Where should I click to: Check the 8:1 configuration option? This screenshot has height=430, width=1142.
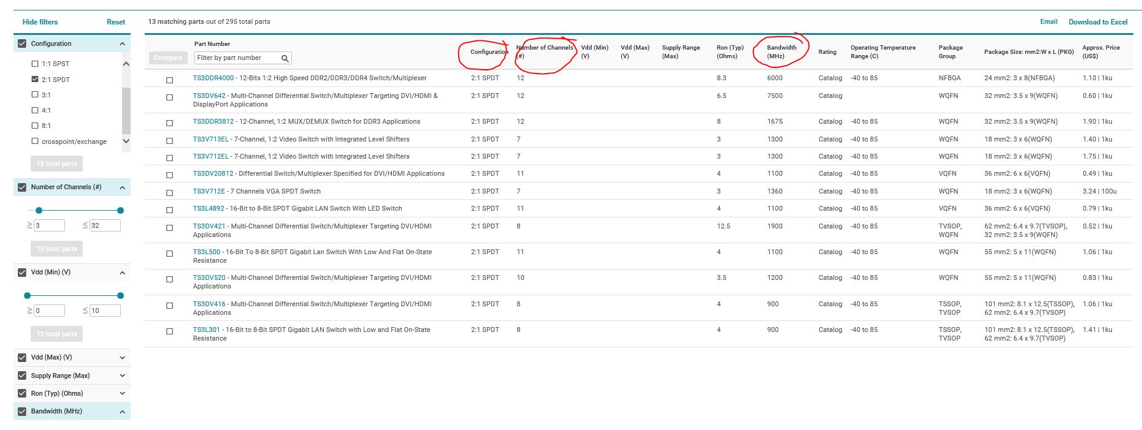[x=35, y=126]
